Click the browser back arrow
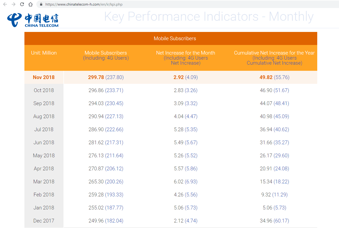This screenshot has height=231, width=339. [5, 4]
